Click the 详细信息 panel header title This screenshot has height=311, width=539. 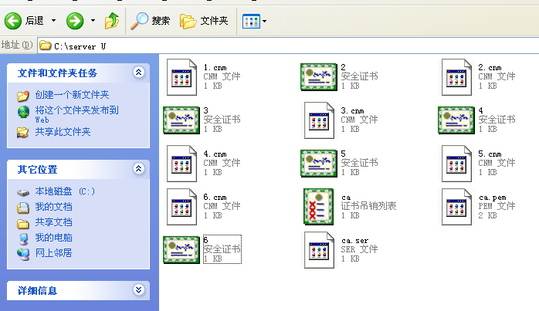[38, 291]
